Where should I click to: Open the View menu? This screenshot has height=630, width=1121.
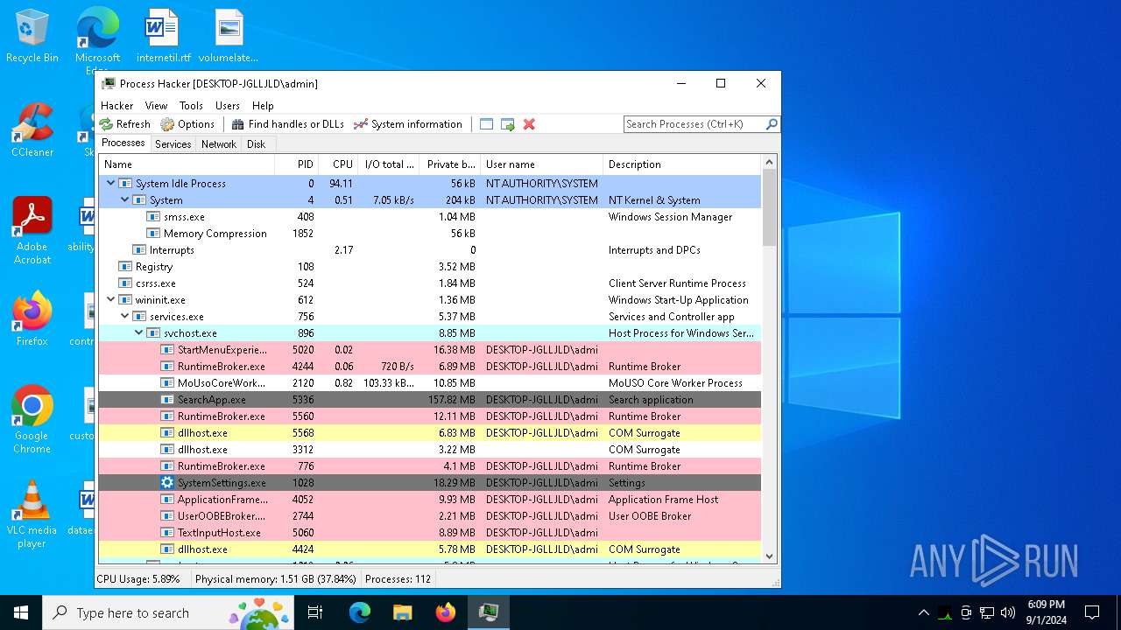[156, 105]
